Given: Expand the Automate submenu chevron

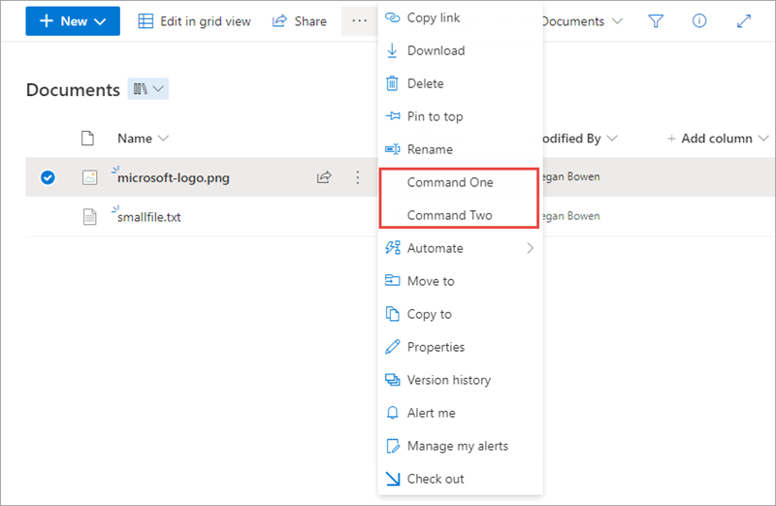Looking at the screenshot, I should coord(530,248).
